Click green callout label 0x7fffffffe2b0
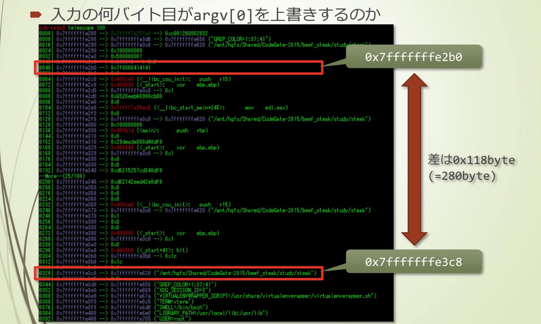This screenshot has width=541, height=324. pos(414,57)
